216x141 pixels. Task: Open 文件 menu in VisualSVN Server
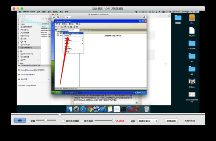pos(58,24)
